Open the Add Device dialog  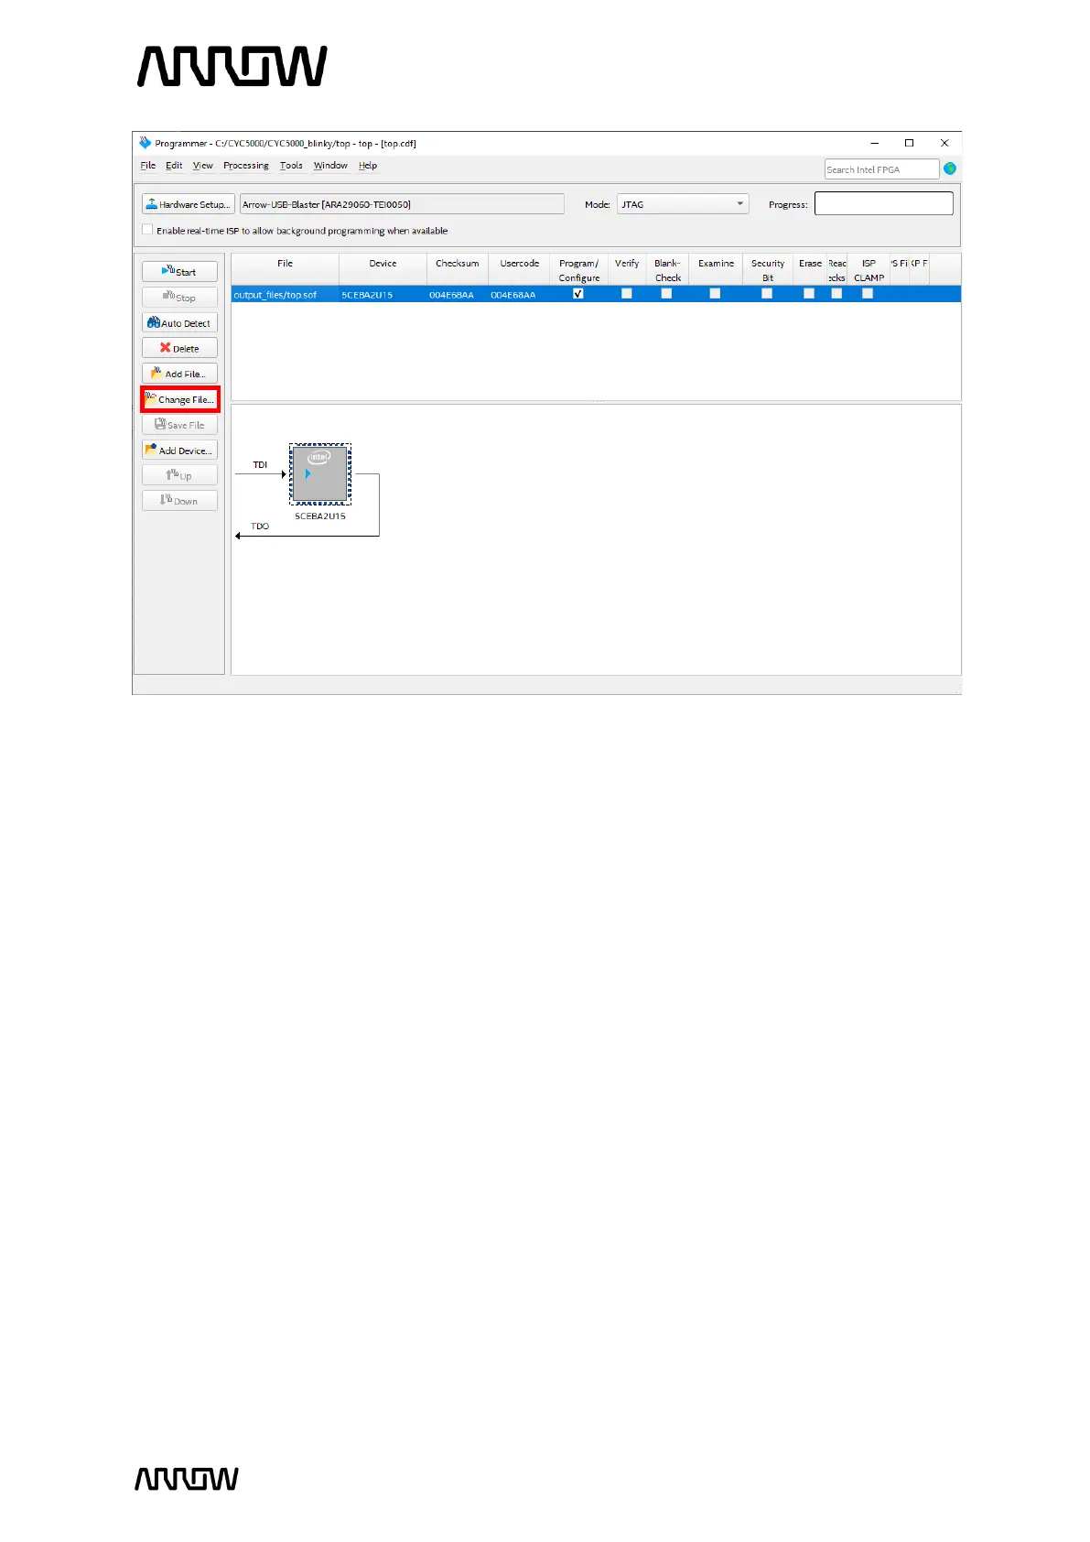point(179,451)
